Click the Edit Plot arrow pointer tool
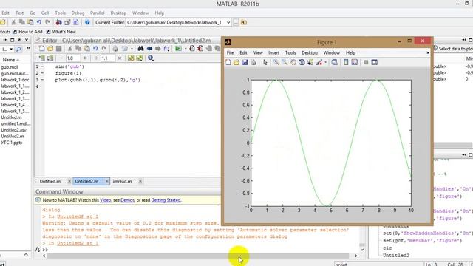The height and width of the screenshot is (266, 473). click(265, 62)
